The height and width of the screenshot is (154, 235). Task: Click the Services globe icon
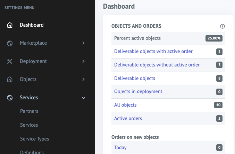tap(10, 98)
